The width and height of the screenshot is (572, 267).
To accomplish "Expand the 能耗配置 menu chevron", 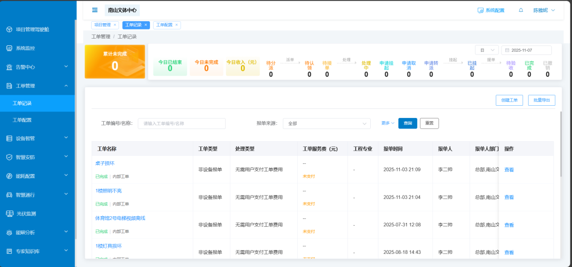I will pos(66,176).
